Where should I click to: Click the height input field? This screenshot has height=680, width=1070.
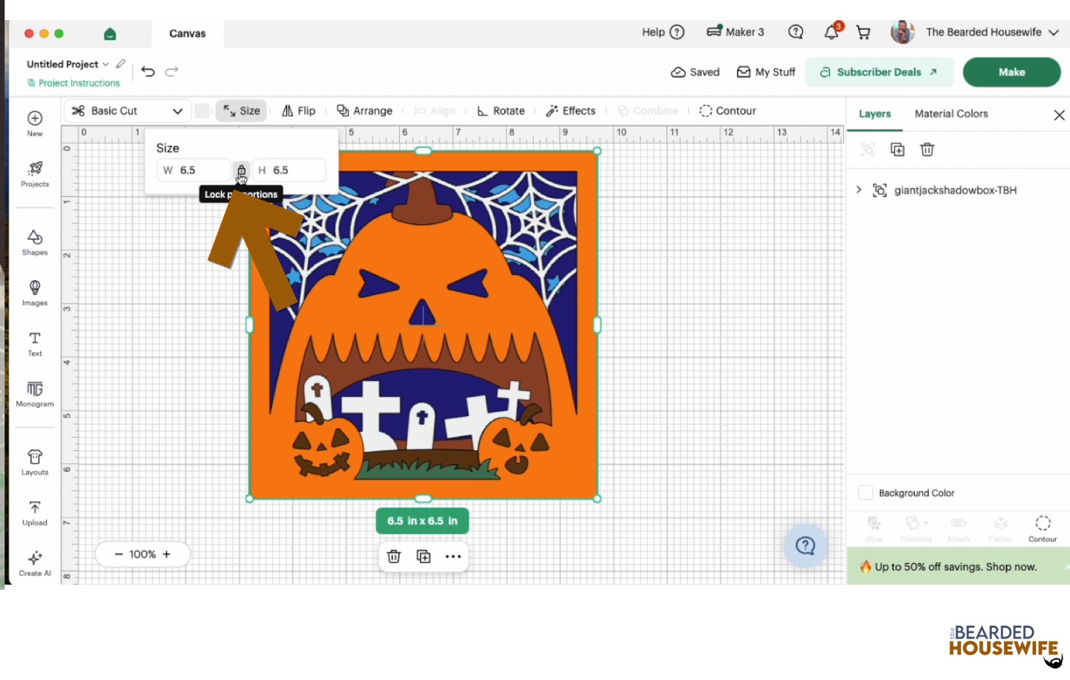pos(289,171)
